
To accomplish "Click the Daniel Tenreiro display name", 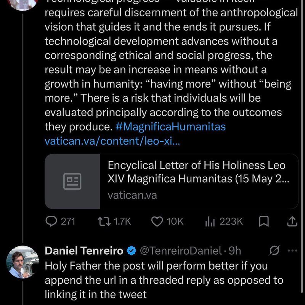I will tap(84, 250).
